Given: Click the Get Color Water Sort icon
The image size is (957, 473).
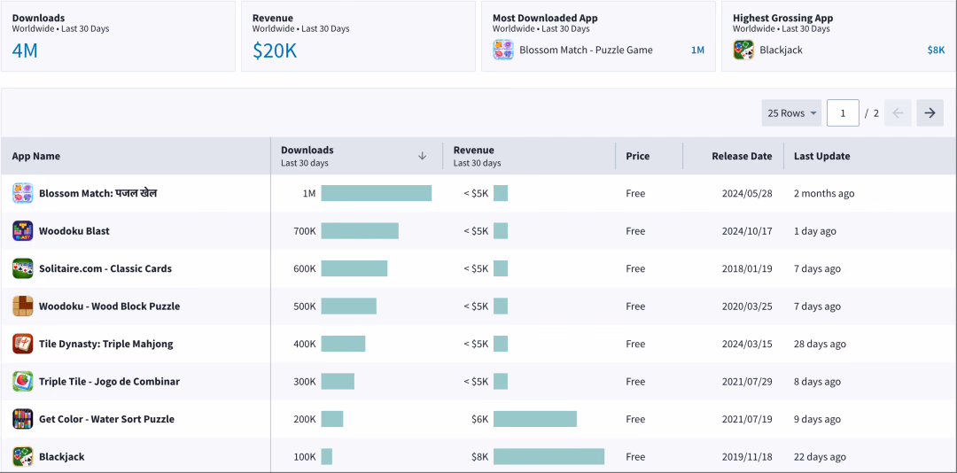Looking at the screenshot, I should 22,419.
